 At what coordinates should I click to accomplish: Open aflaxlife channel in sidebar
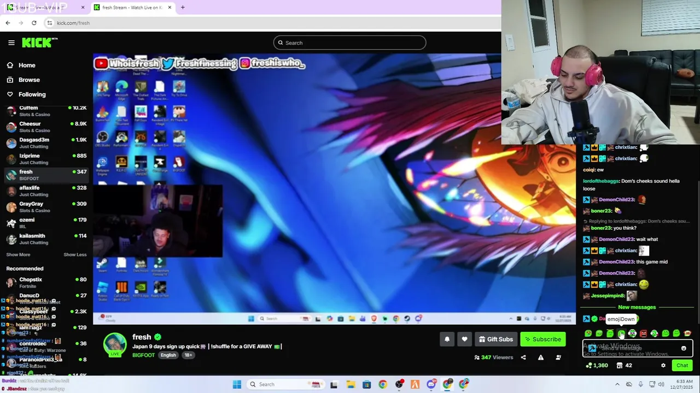click(46, 190)
